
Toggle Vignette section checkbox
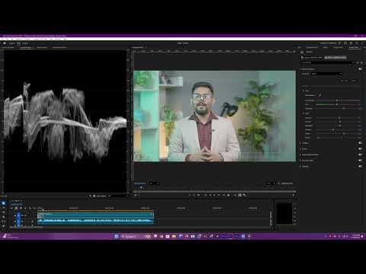point(360,167)
